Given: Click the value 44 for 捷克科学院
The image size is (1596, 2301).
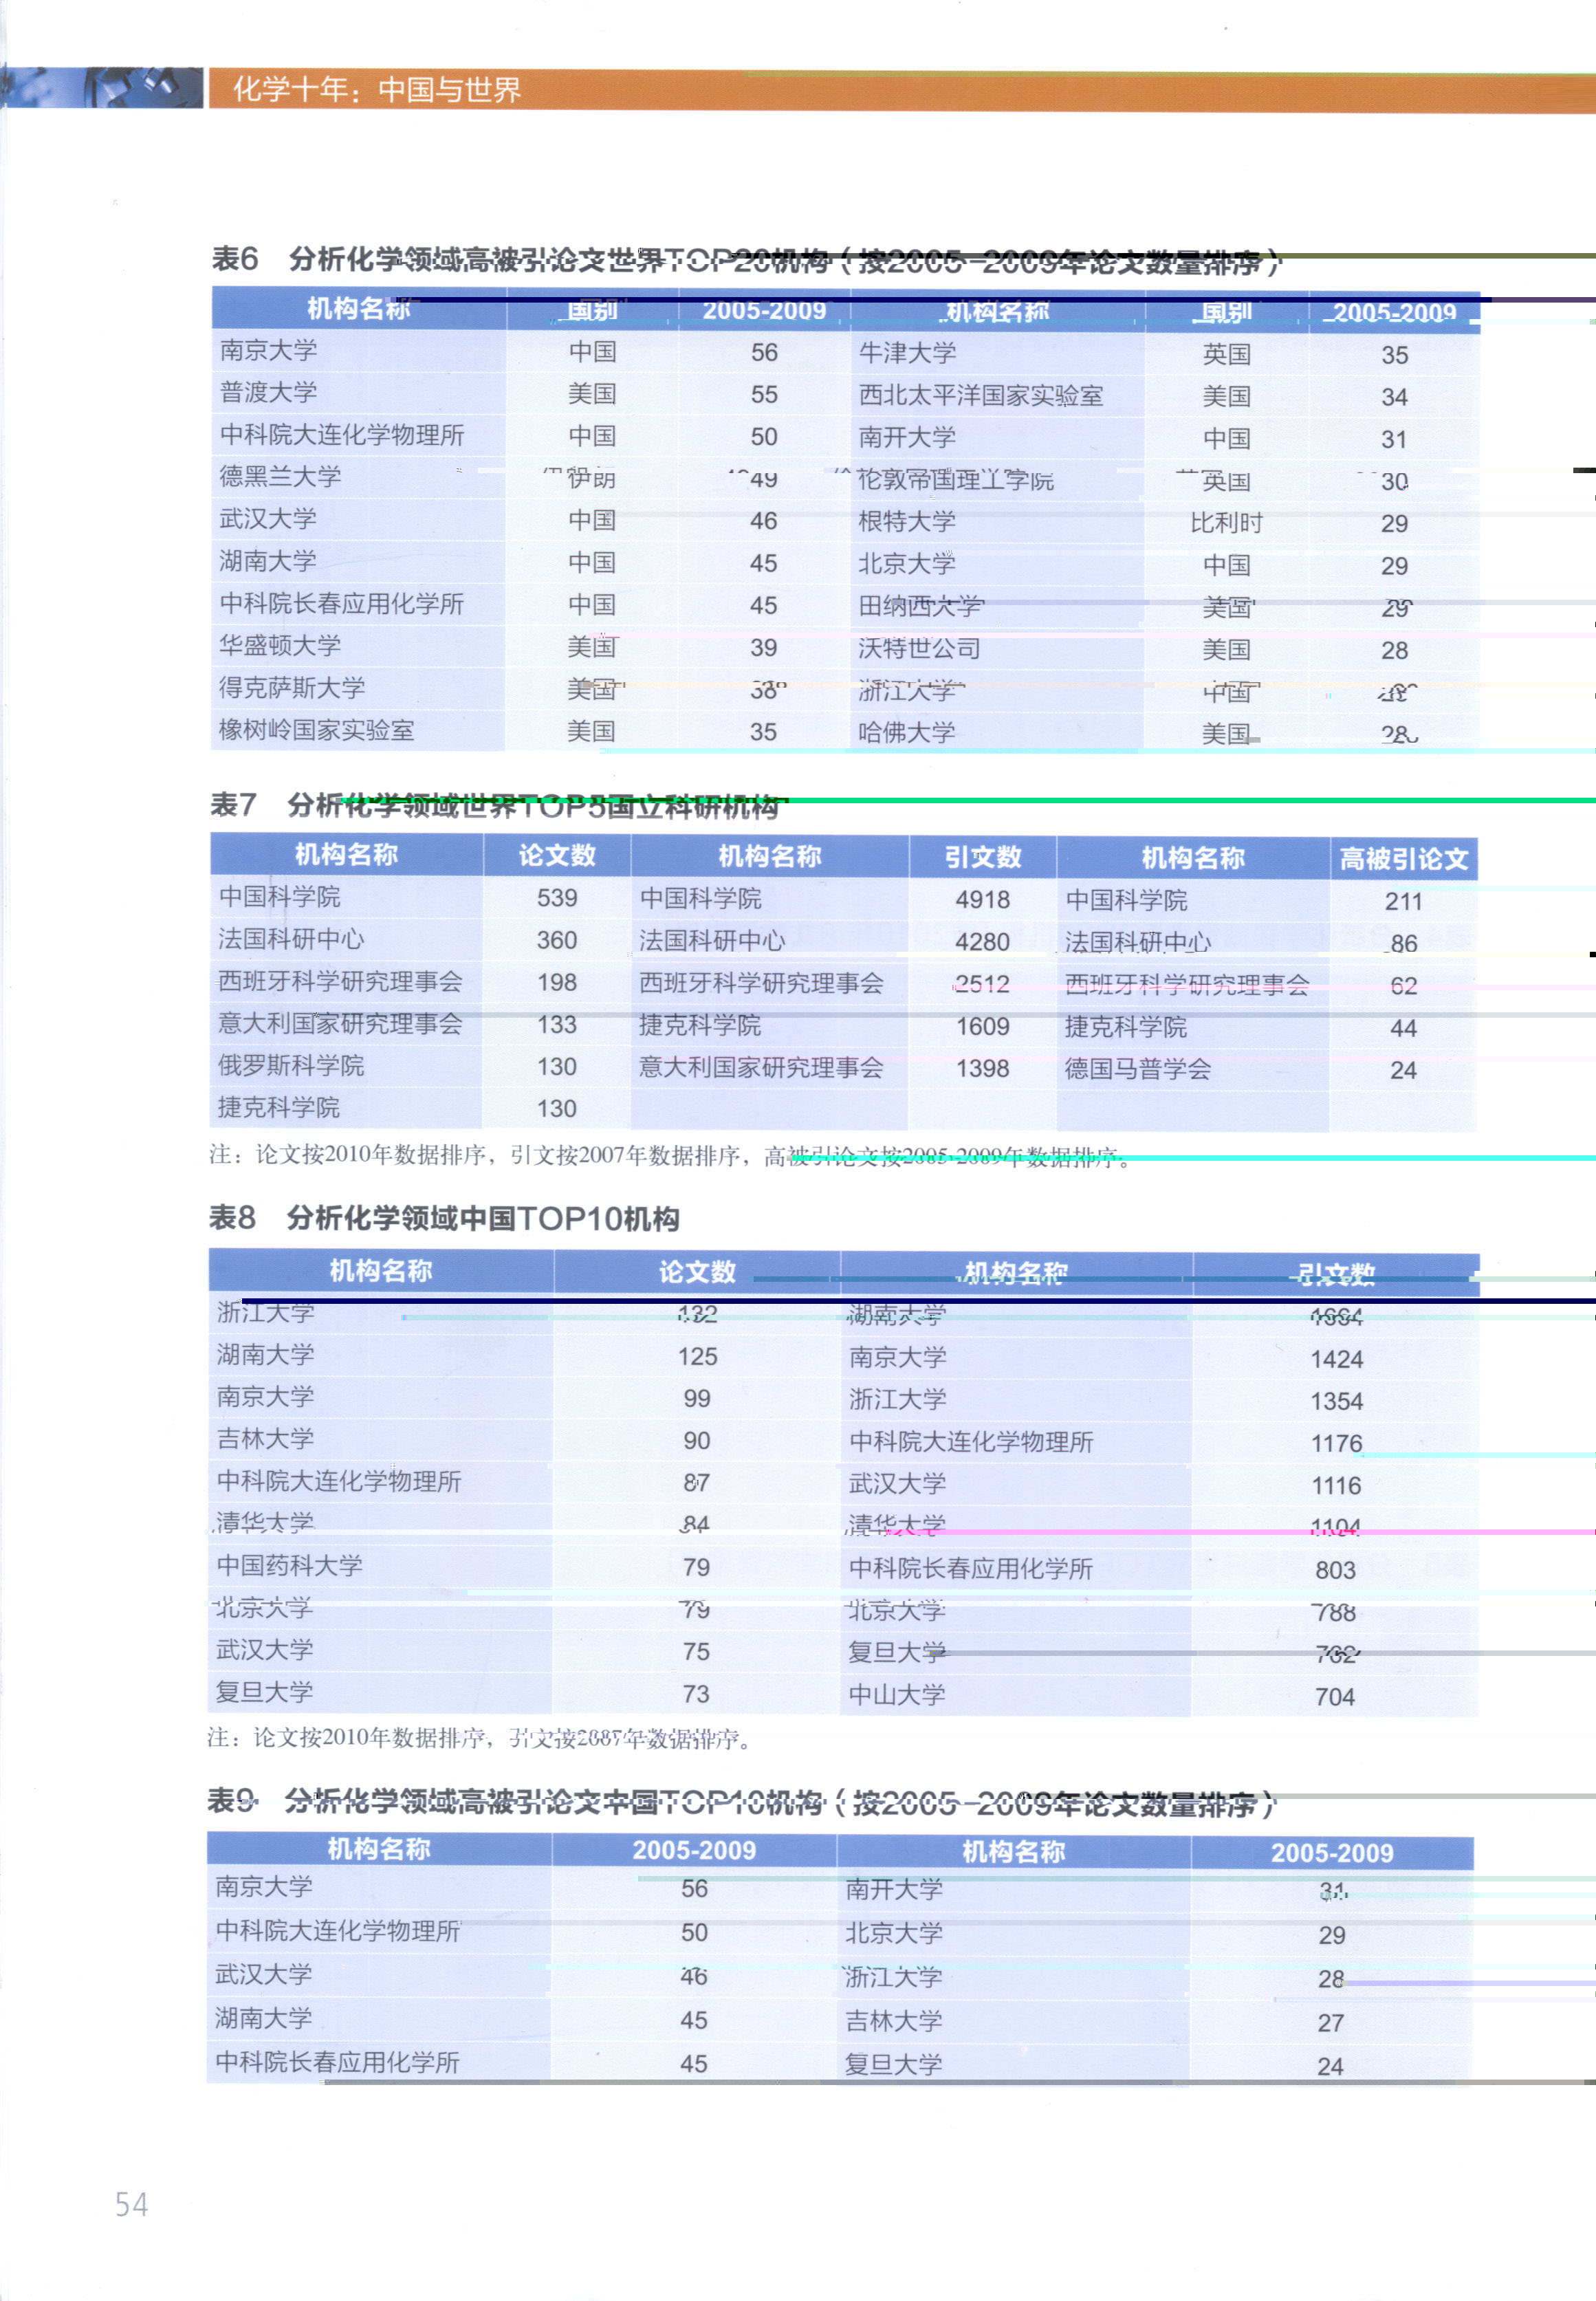Looking at the screenshot, I should pos(1404,1029).
